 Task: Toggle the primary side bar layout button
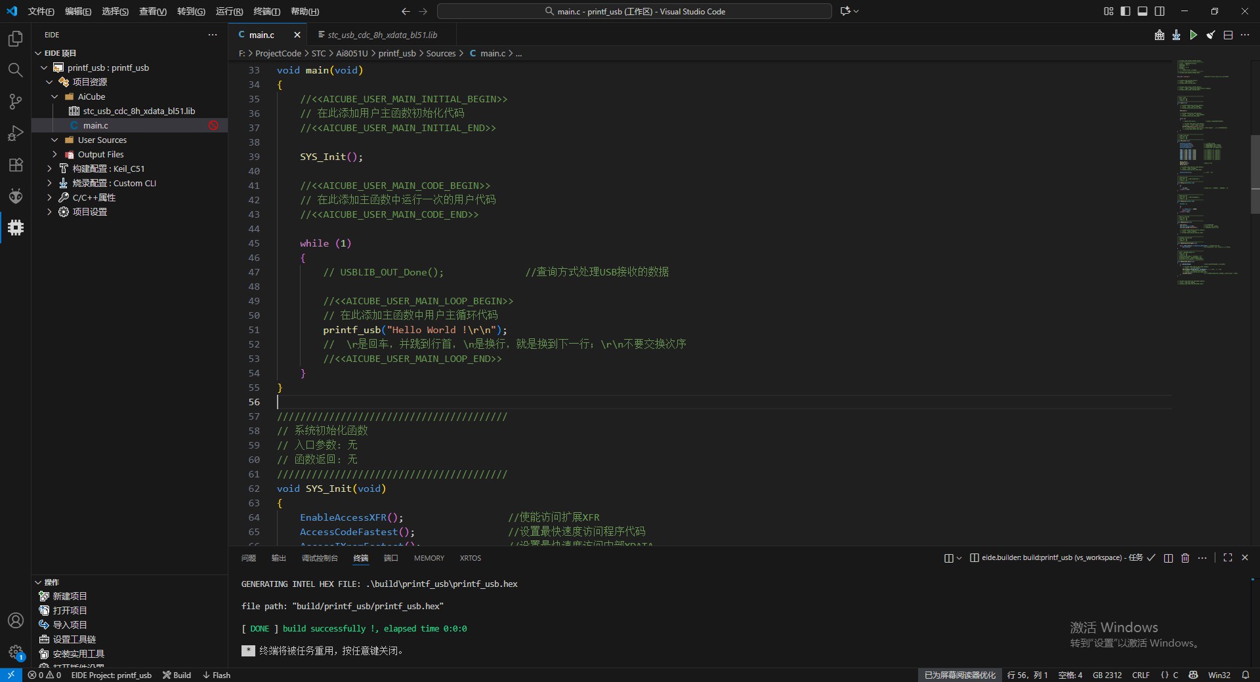1125,11
